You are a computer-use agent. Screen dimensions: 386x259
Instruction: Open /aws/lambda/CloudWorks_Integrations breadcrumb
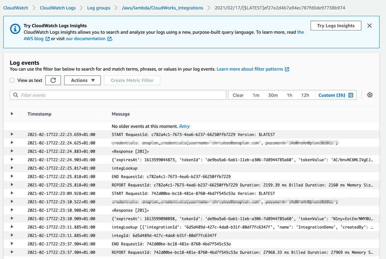click(162, 8)
